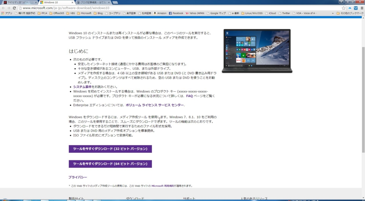Open the cloud extension icon in toolbar
Viewport: 365px width, 201px height.
coord(350,8)
